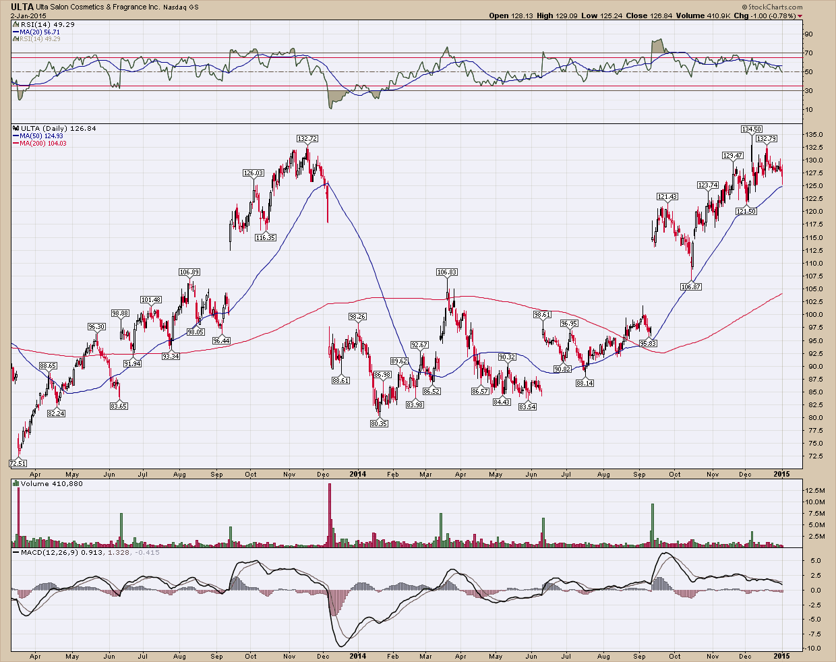Click the 98.26 price label
The image size is (836, 662).
click(357, 316)
